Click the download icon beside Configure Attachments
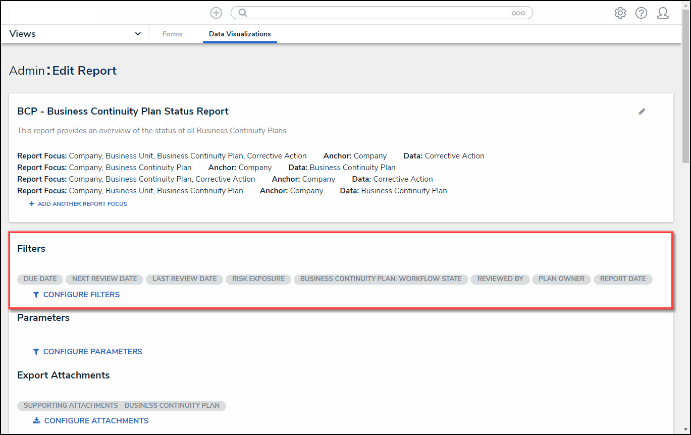Screen dimensions: 691x435 pos(36,420)
